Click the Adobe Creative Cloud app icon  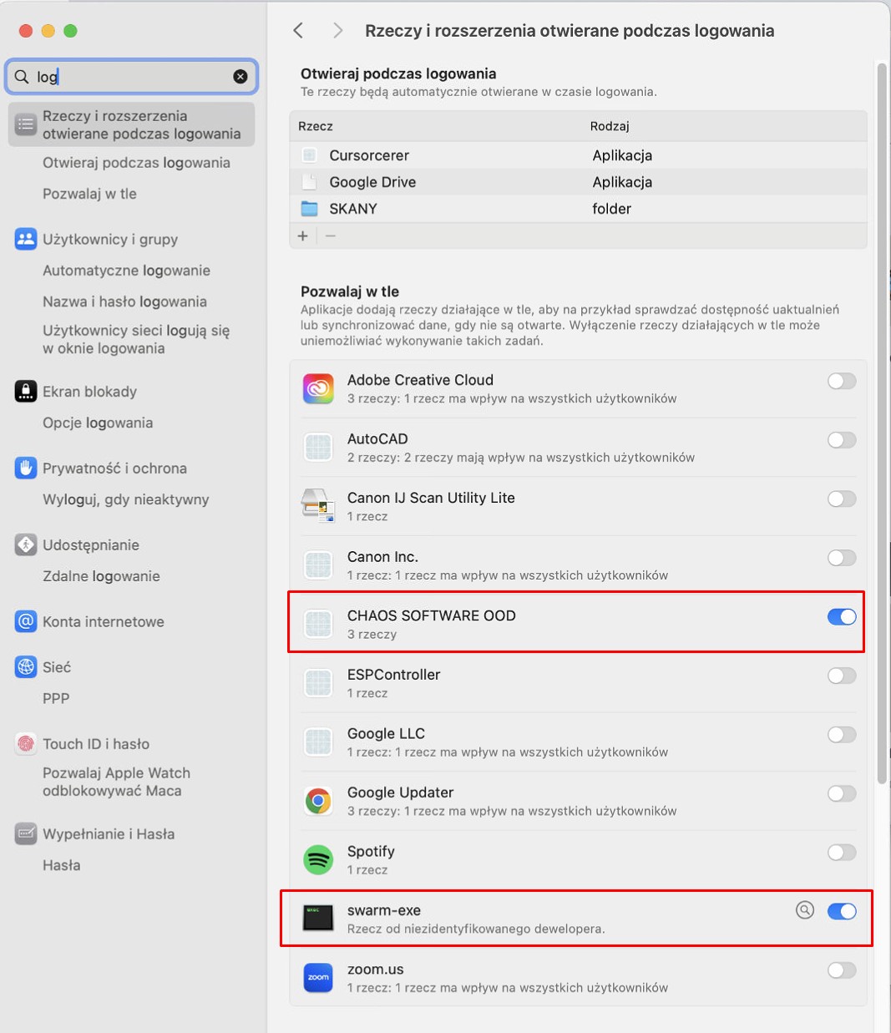(x=318, y=389)
